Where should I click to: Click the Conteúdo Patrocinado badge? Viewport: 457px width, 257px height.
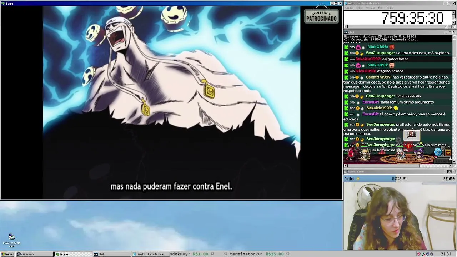tap(321, 16)
